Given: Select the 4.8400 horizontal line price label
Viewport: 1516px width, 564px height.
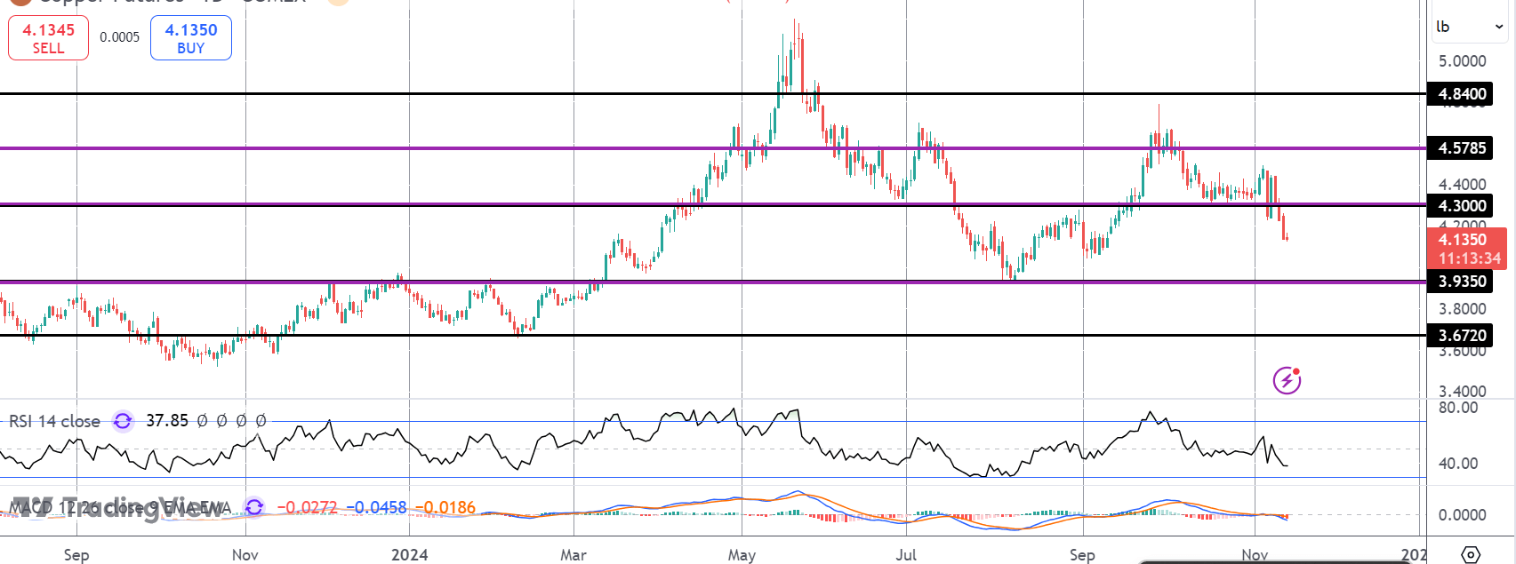Looking at the screenshot, I should pos(1463,94).
